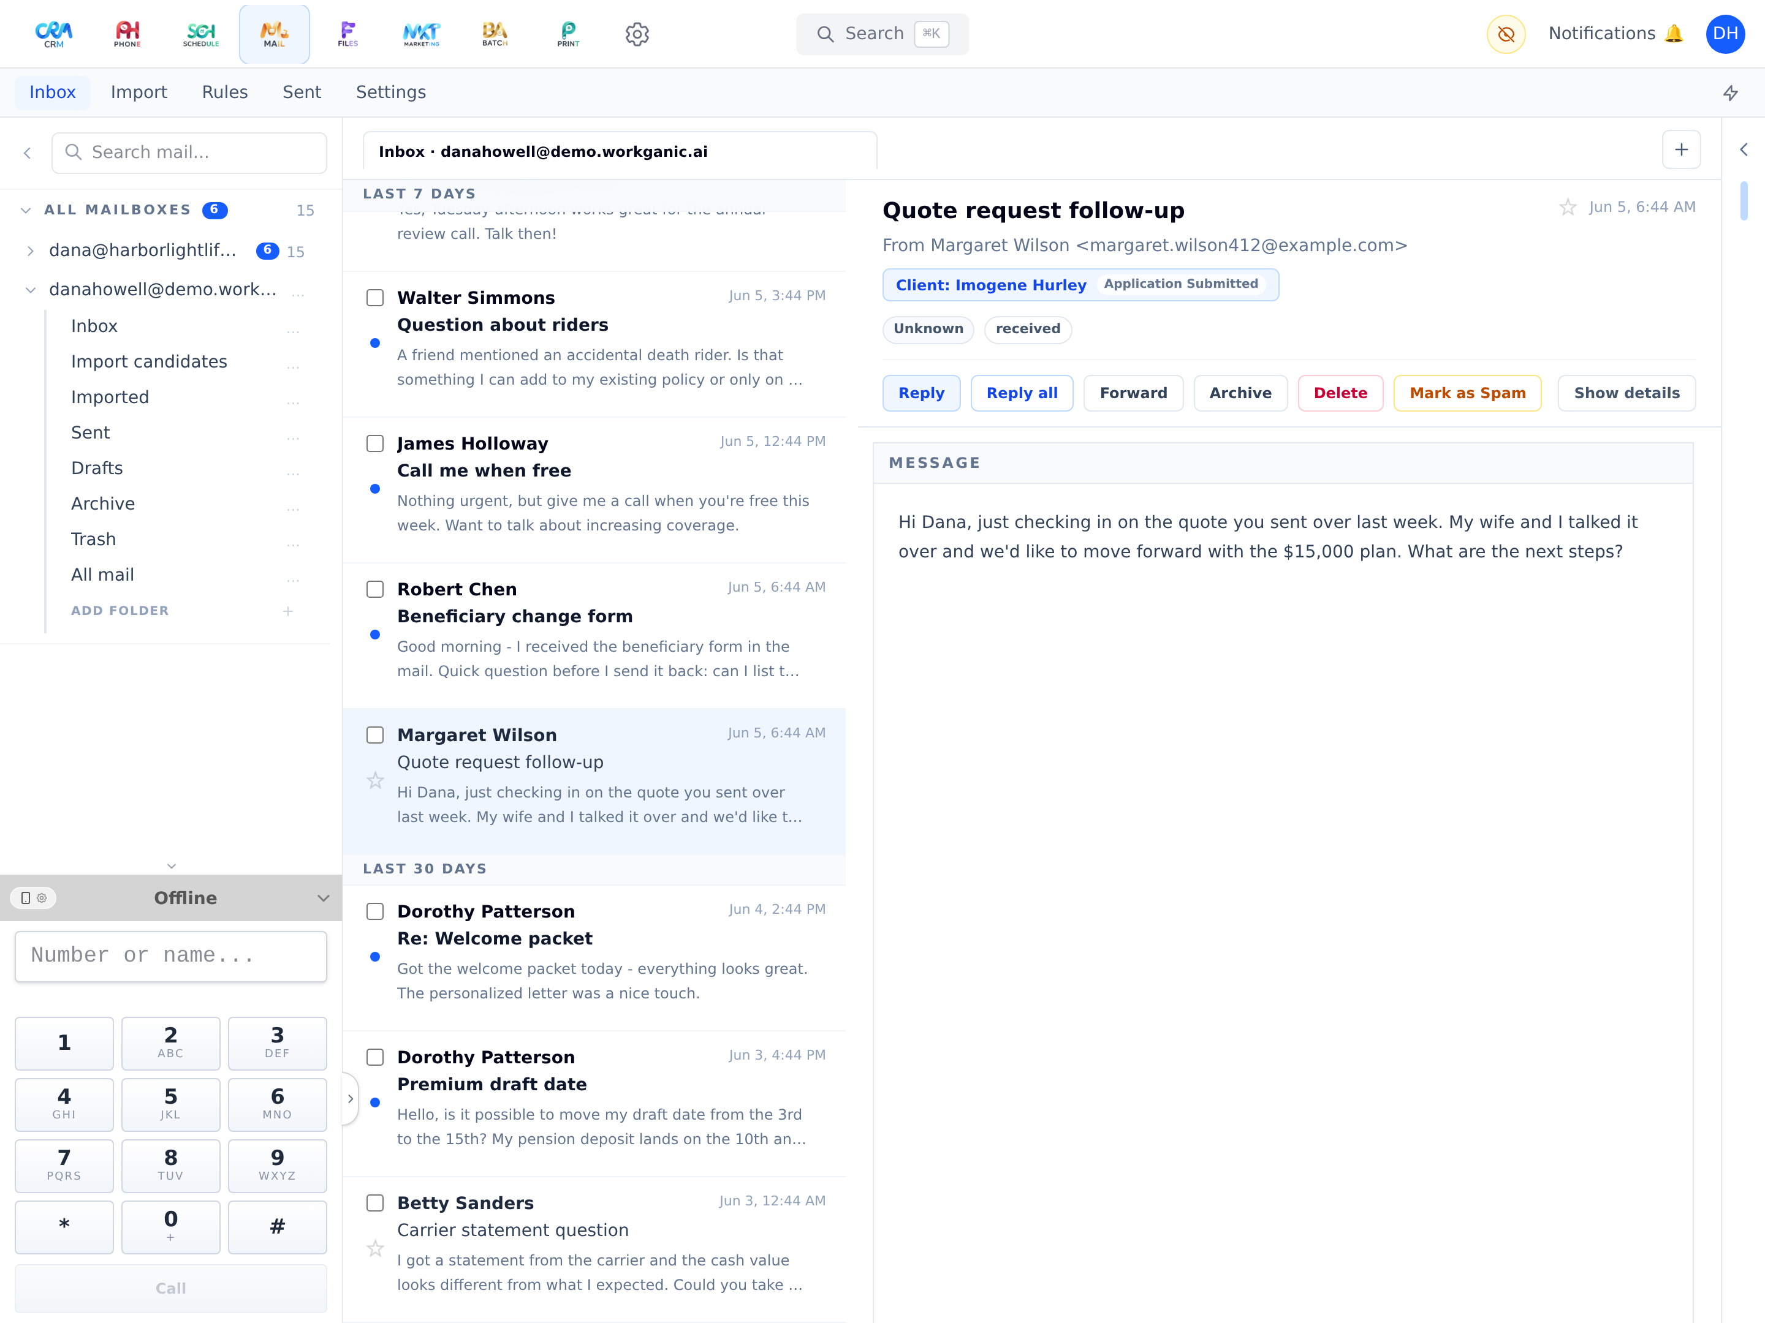1765x1323 pixels.
Task: Open the Marketing app icon
Action: 421,34
